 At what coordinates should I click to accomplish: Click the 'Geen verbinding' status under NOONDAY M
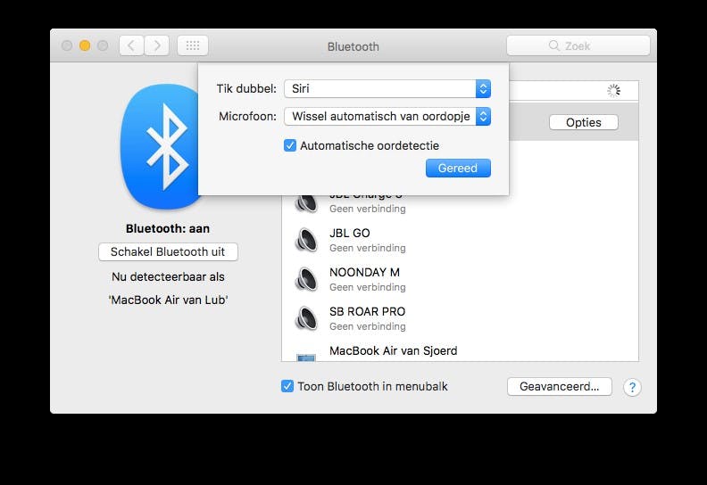(x=368, y=287)
